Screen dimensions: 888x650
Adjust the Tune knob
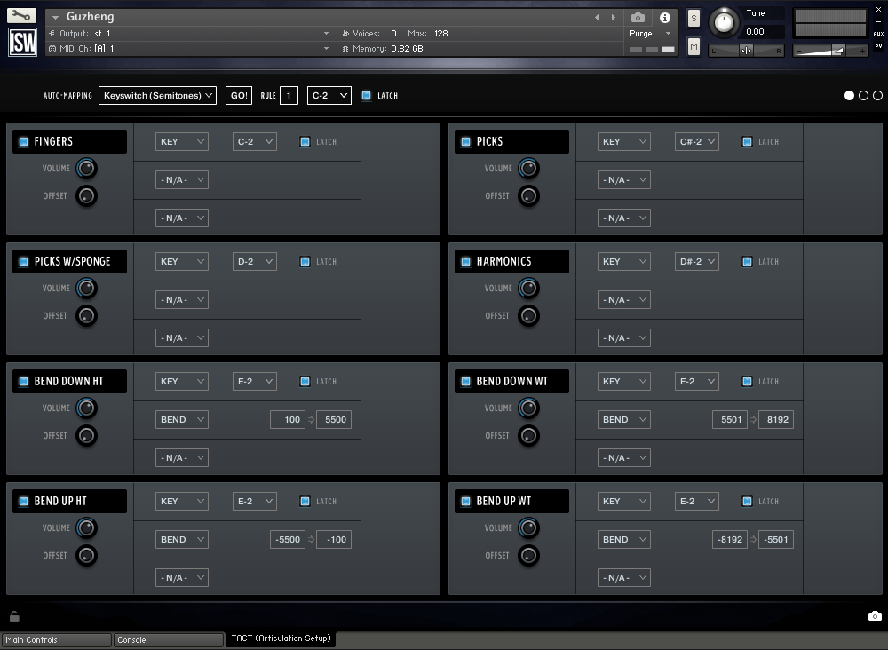click(x=725, y=21)
